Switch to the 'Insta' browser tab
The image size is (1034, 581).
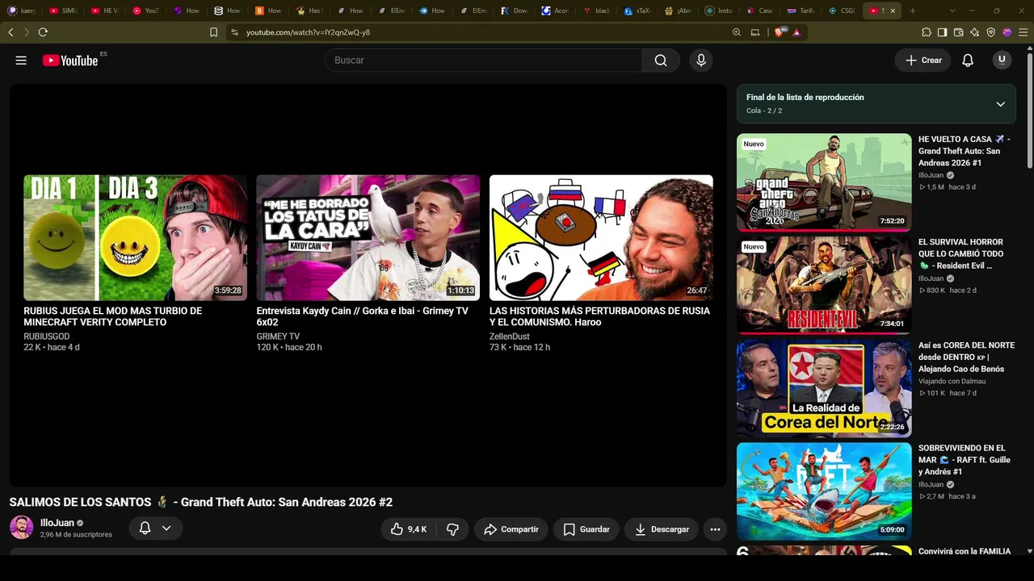point(719,10)
